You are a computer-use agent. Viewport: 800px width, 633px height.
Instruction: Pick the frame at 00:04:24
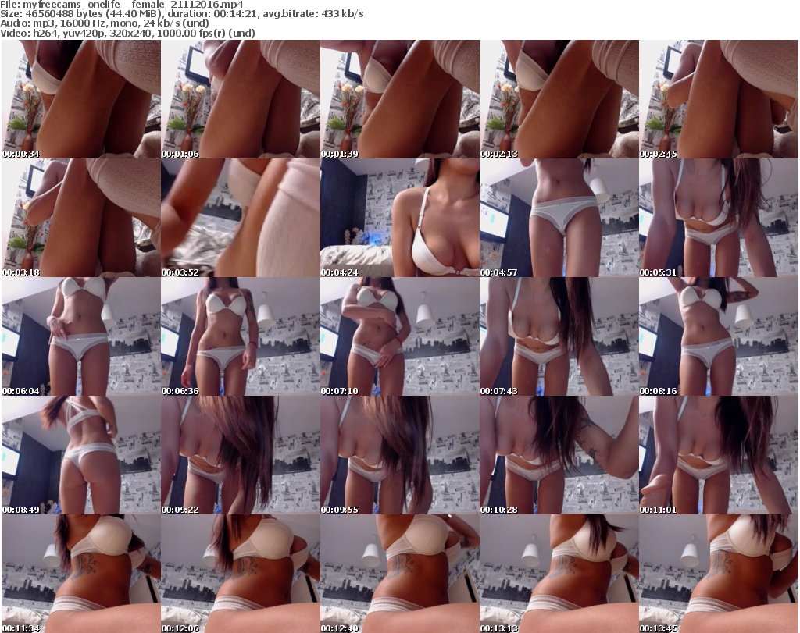[400, 218]
